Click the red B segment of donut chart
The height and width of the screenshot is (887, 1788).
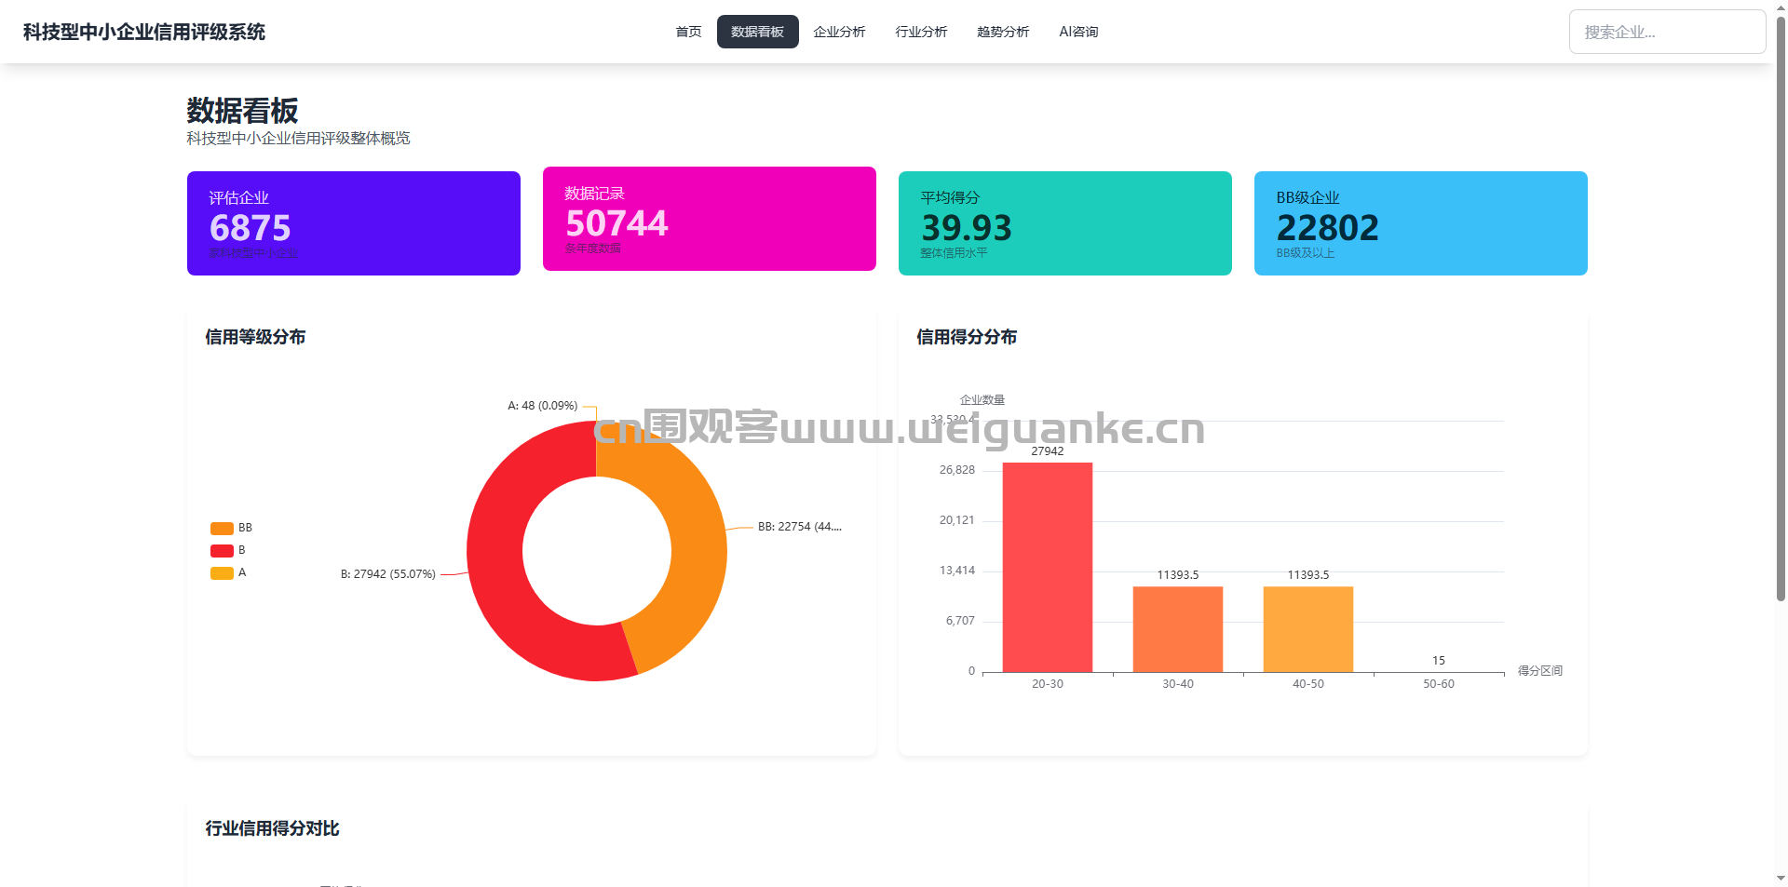[x=503, y=596]
